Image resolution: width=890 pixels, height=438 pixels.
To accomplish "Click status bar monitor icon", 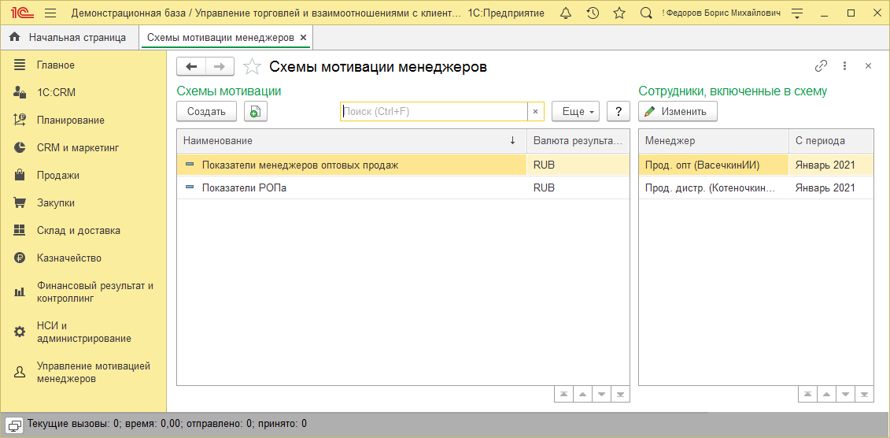I will 14,424.
